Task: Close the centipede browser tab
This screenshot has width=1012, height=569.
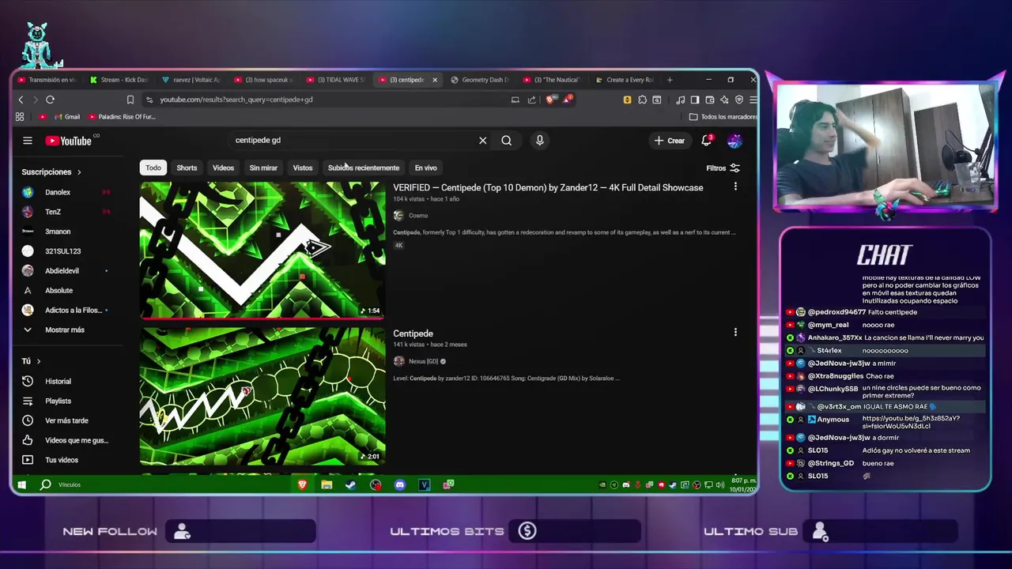Action: pyautogui.click(x=434, y=80)
